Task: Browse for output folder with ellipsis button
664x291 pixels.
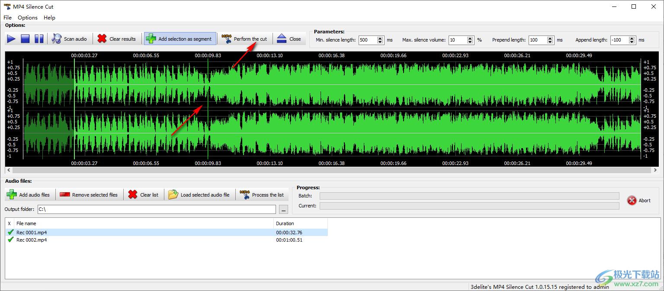Action: (284, 210)
